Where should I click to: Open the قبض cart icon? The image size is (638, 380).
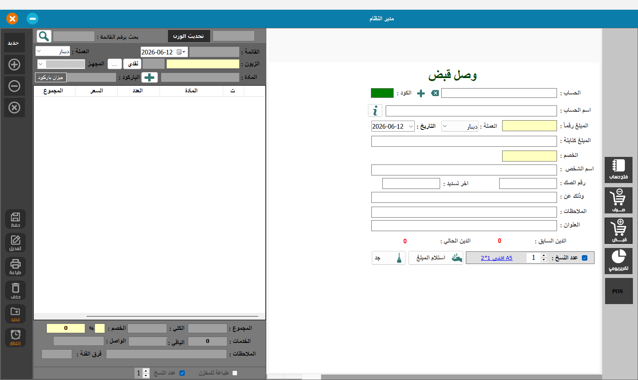619,231
